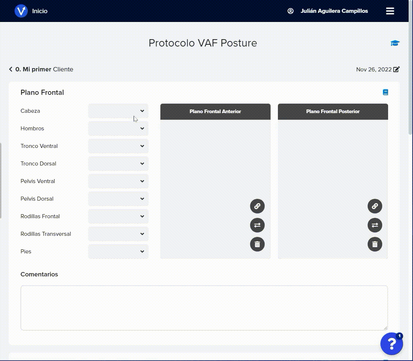
Task: Click the VAF logo icon
Action: tap(21, 11)
